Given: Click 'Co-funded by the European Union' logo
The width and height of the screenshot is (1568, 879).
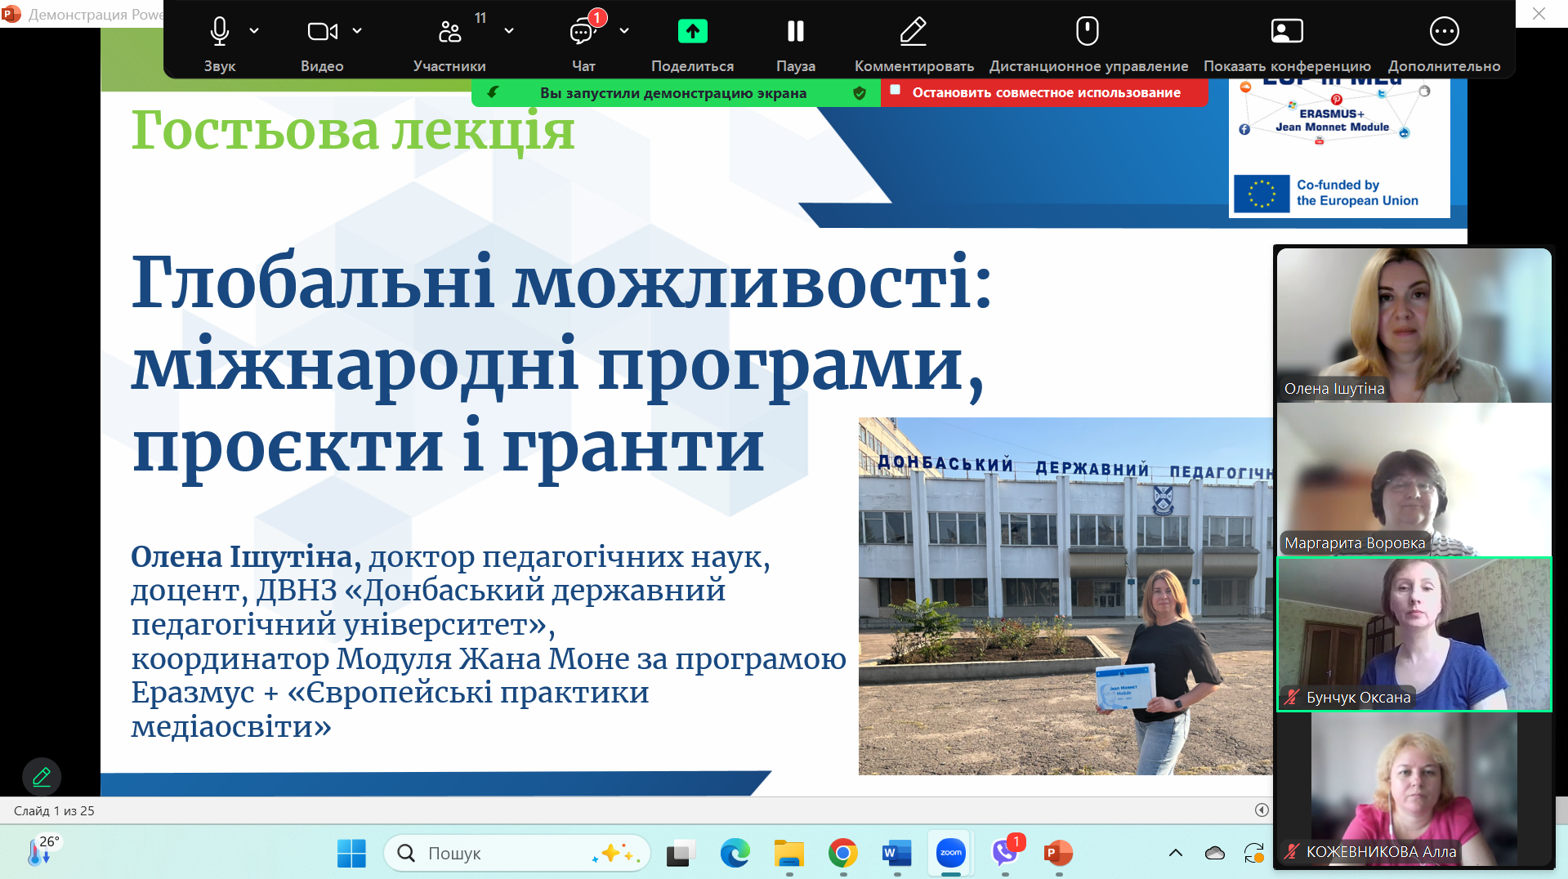Looking at the screenshot, I should [1327, 193].
